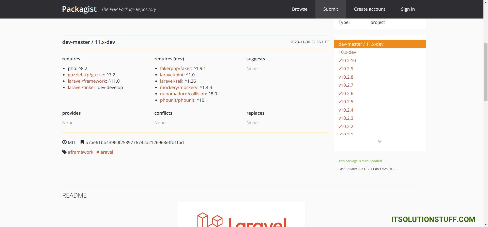This screenshot has height=227, width=488.
Task: Select version v10.2.8
Action: 346,77
